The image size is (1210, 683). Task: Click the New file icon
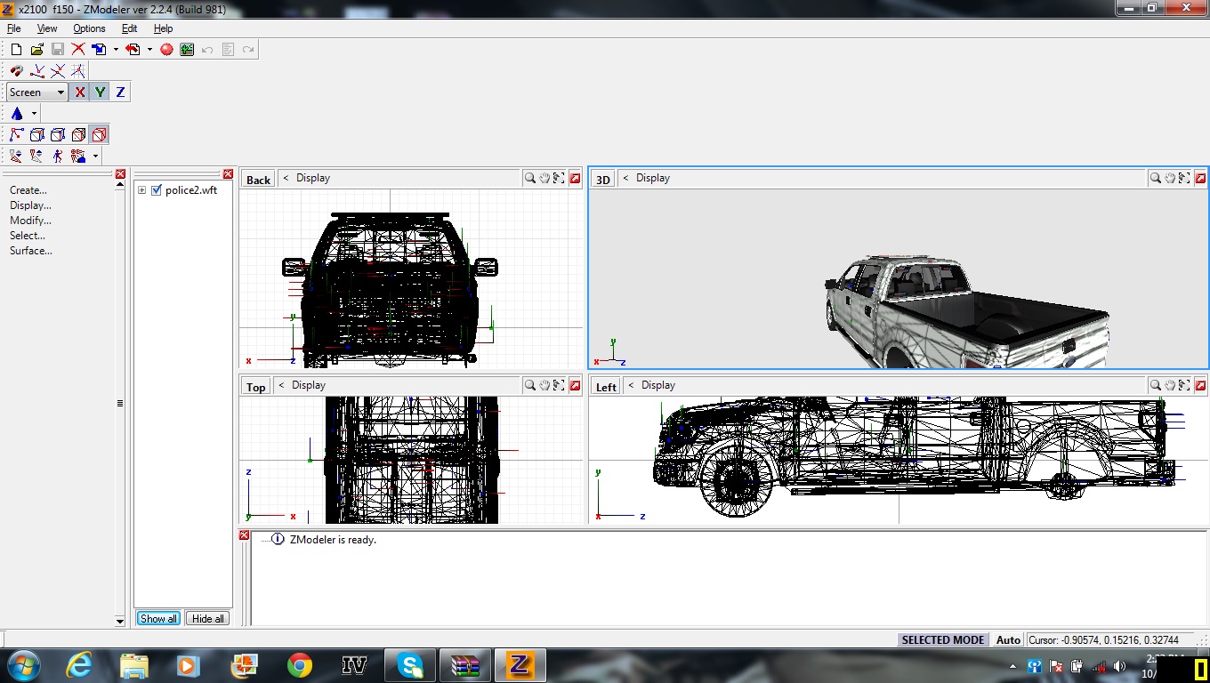click(x=16, y=50)
